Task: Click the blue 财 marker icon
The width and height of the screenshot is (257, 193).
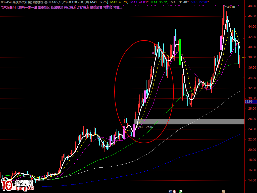Action: [x=170, y=191]
